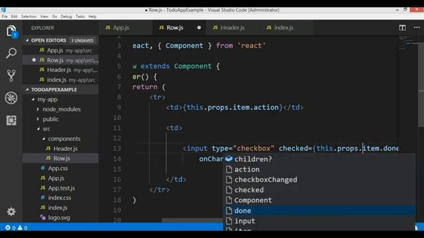
Task: Choose 'children?' autocomplete suggestion
Action: coord(319,159)
